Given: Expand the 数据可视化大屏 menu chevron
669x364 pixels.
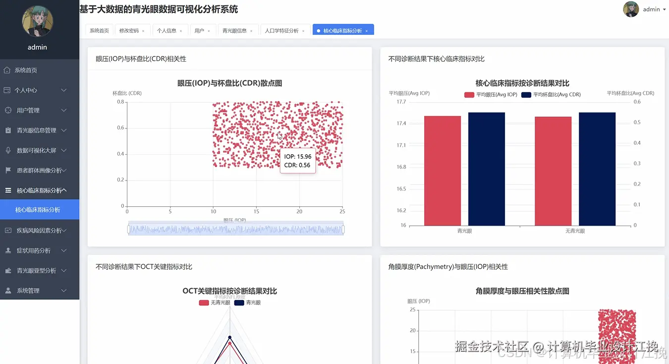Looking at the screenshot, I should click(64, 150).
